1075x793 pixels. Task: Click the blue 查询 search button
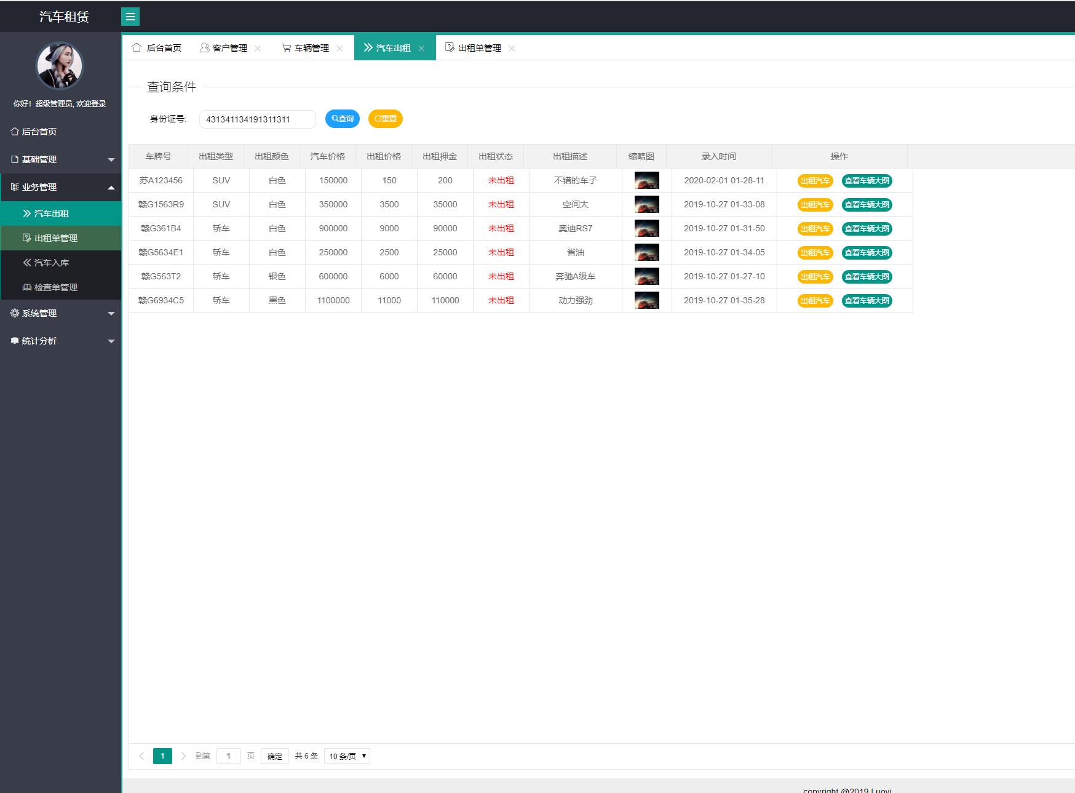[343, 119]
